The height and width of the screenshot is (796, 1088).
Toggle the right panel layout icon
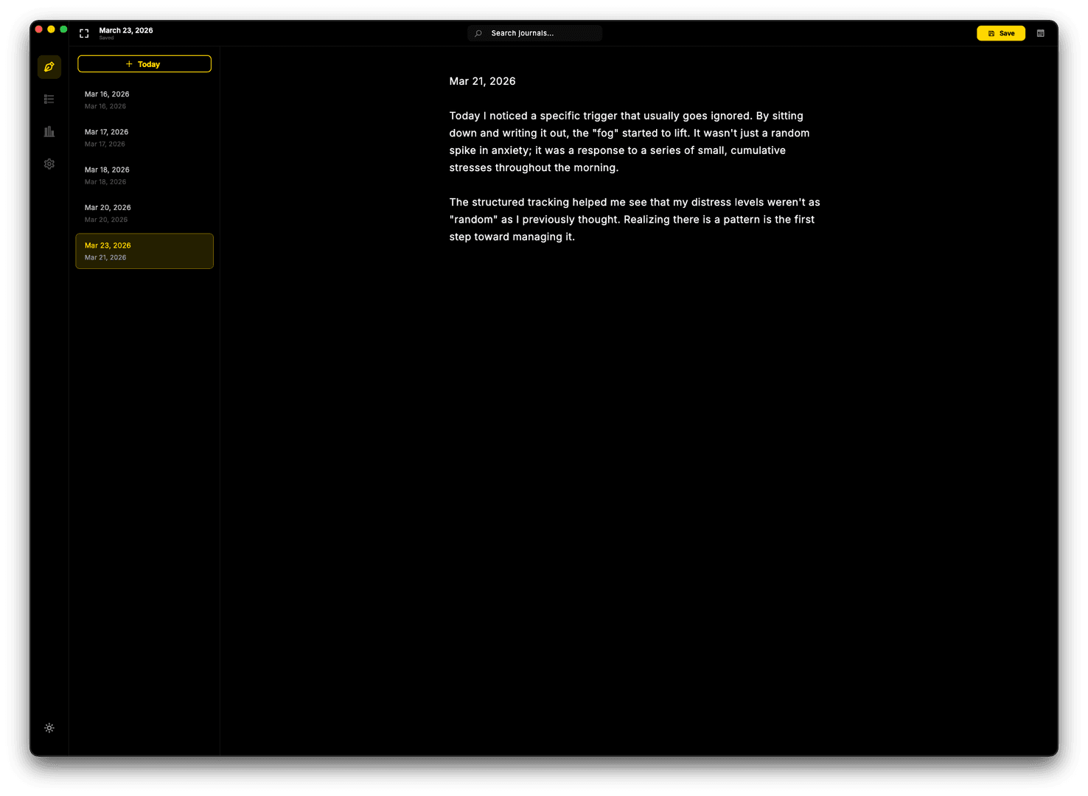point(1041,33)
